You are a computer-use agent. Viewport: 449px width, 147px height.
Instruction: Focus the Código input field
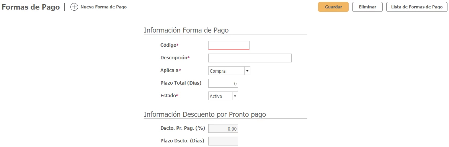click(x=229, y=45)
